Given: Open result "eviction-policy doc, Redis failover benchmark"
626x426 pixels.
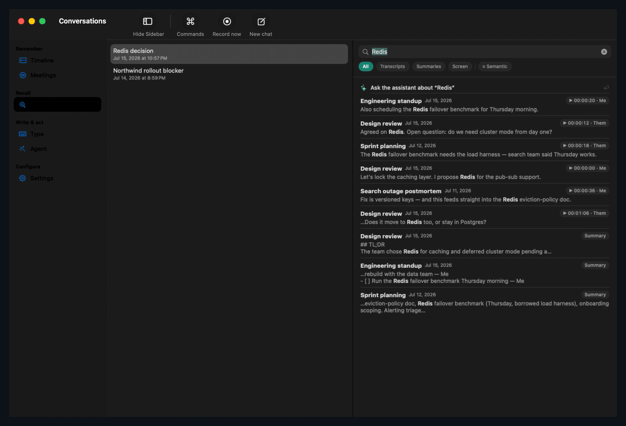Looking at the screenshot, I should pyautogui.click(x=484, y=303).
